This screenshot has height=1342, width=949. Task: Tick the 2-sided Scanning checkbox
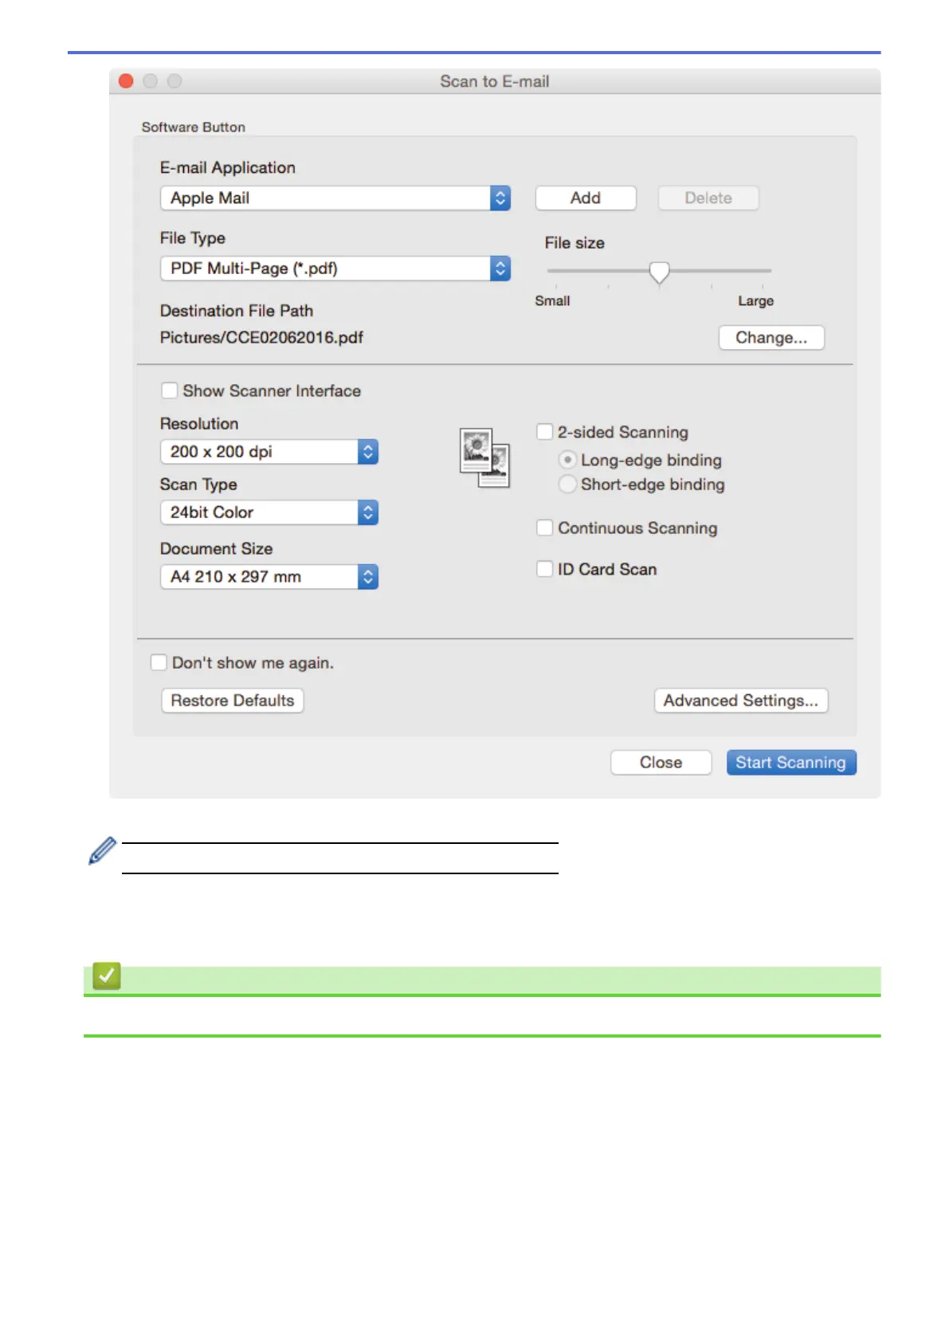pyautogui.click(x=545, y=432)
